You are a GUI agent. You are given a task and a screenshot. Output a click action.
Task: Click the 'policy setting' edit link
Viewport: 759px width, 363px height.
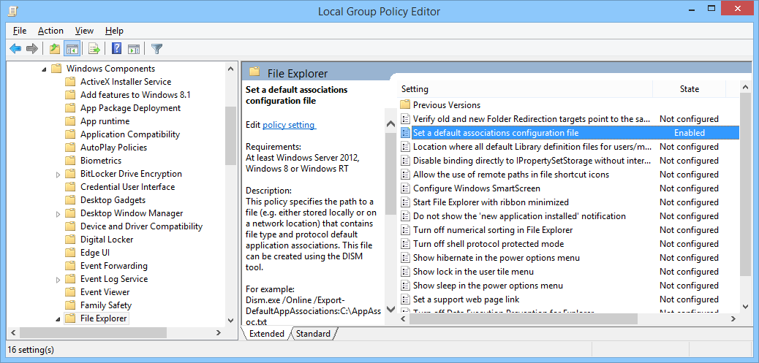[289, 125]
